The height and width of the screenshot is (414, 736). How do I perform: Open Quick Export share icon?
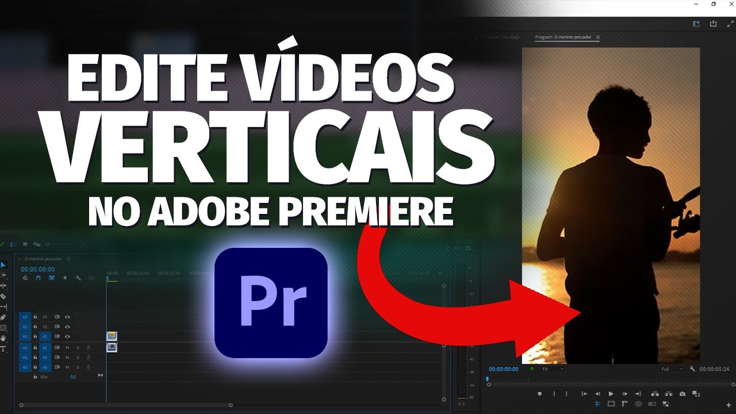[x=714, y=24]
